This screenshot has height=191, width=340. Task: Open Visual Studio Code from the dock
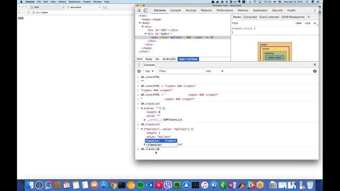click(x=149, y=185)
